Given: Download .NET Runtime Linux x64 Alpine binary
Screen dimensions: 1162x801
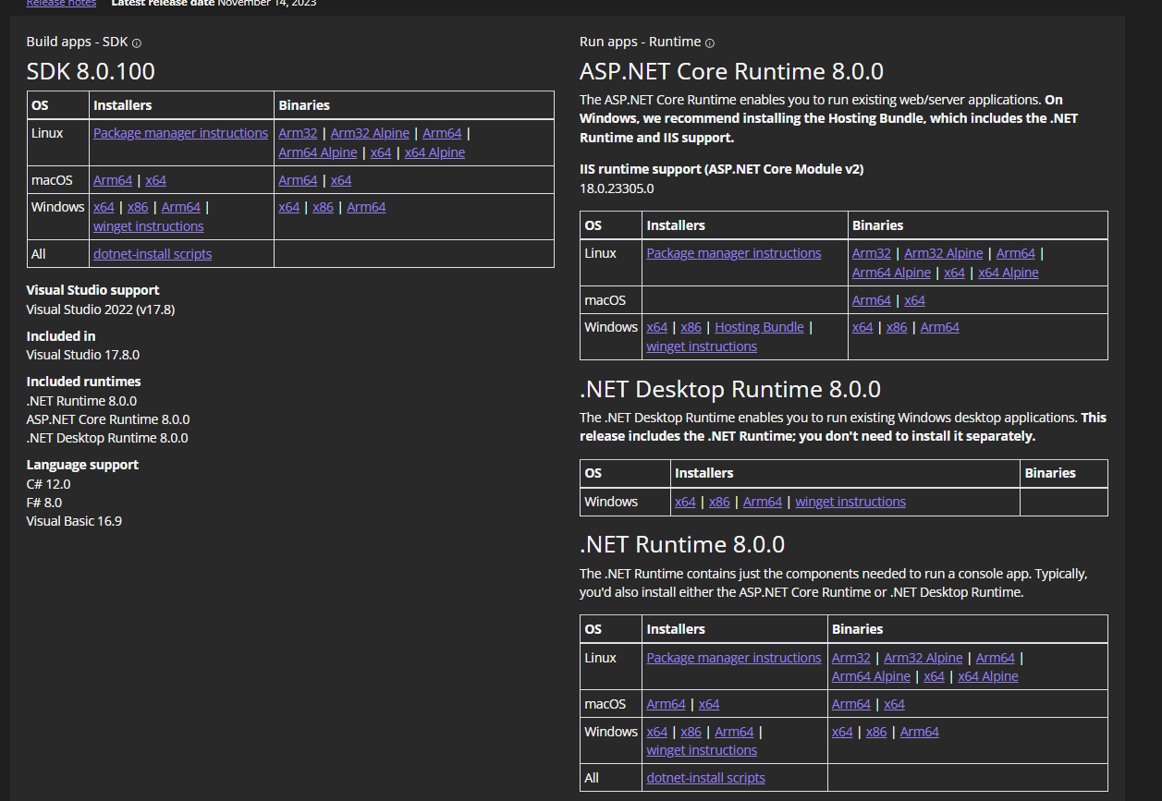Looking at the screenshot, I should click(988, 676).
